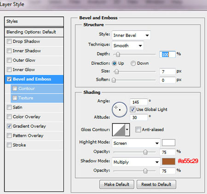This screenshot has width=207, height=194.
Task: Click the Depth percent input field
Action: pos(167,54)
